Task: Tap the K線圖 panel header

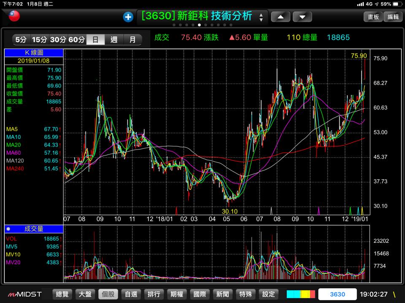Action: pyautogui.click(x=34, y=53)
